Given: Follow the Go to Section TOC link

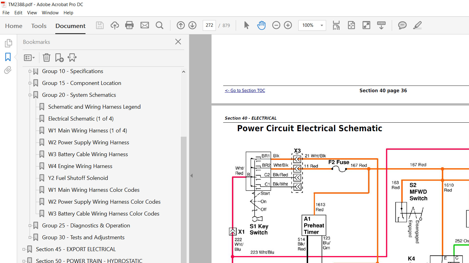Looking at the screenshot, I should [245, 90].
